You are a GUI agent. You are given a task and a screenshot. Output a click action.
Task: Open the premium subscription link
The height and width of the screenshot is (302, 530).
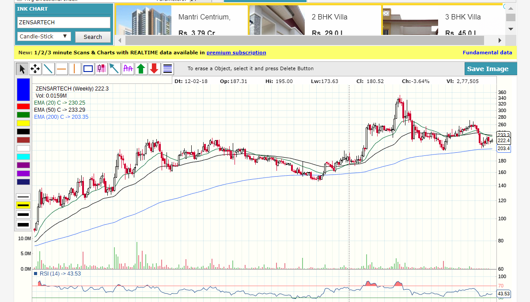pyautogui.click(x=236, y=53)
